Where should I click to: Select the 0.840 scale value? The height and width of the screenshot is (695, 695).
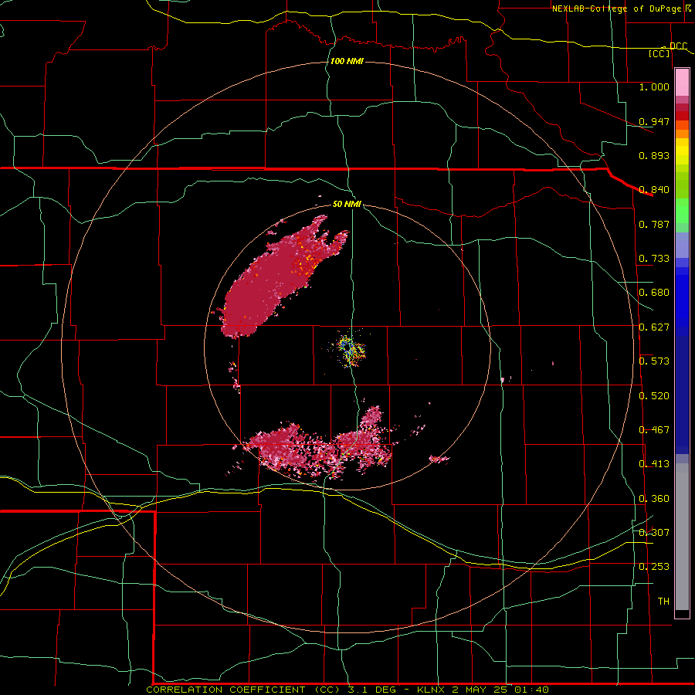pos(654,190)
